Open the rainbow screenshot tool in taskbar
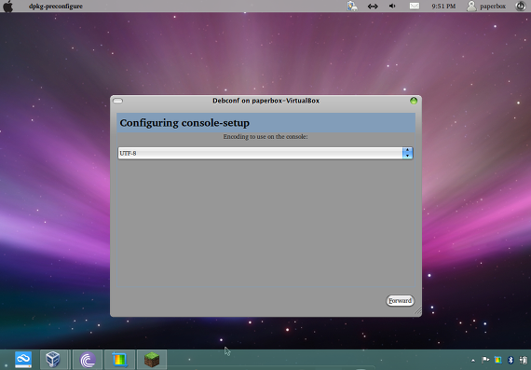This screenshot has height=370, width=531. [119, 360]
